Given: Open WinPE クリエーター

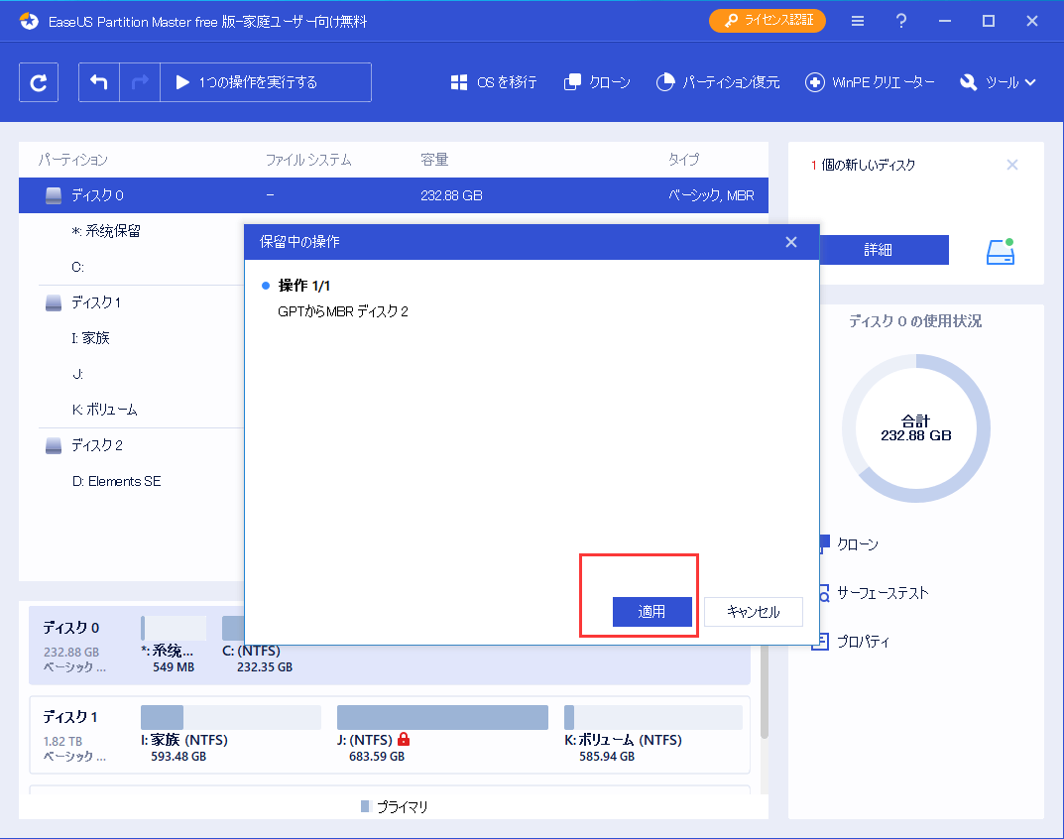Looking at the screenshot, I should pyautogui.click(x=870, y=82).
